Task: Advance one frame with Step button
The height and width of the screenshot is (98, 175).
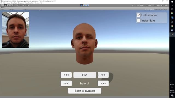Action: click(87, 5)
